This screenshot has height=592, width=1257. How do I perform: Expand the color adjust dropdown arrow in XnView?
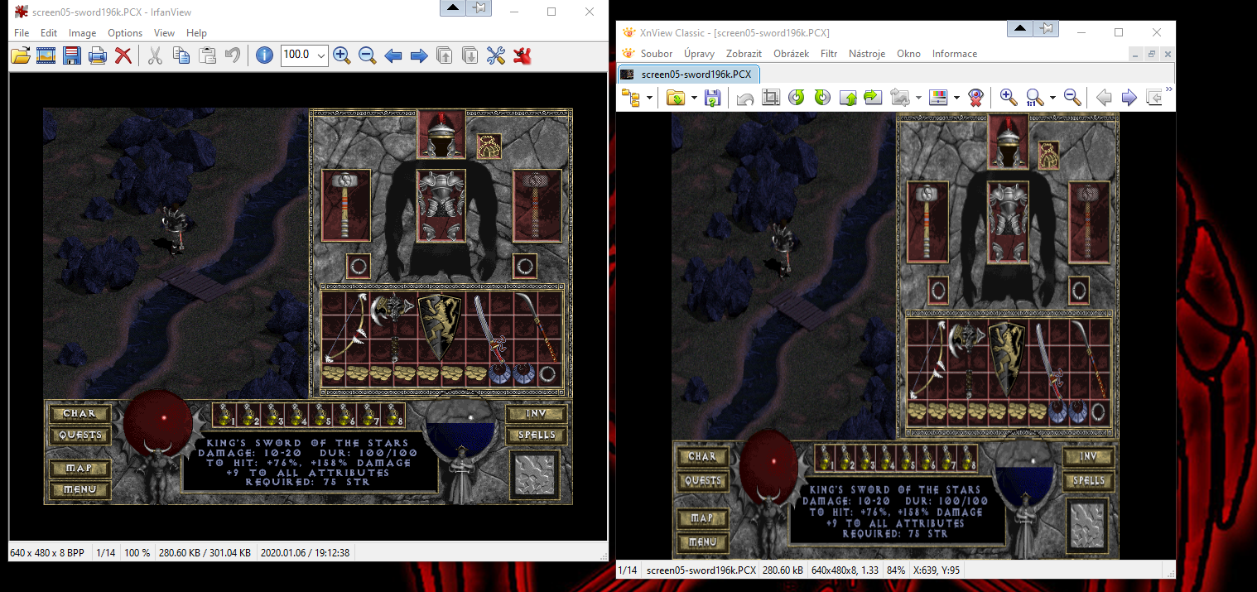tap(956, 98)
